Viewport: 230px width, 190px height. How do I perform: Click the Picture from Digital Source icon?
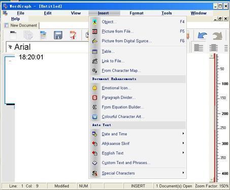94,41
